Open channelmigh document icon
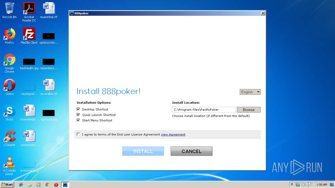Viewport: 335px width, 188px height. (29, 113)
